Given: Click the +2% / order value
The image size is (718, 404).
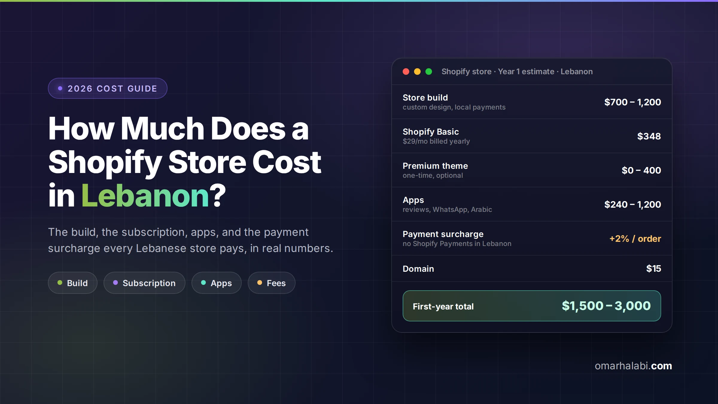Looking at the screenshot, I should [635, 239].
